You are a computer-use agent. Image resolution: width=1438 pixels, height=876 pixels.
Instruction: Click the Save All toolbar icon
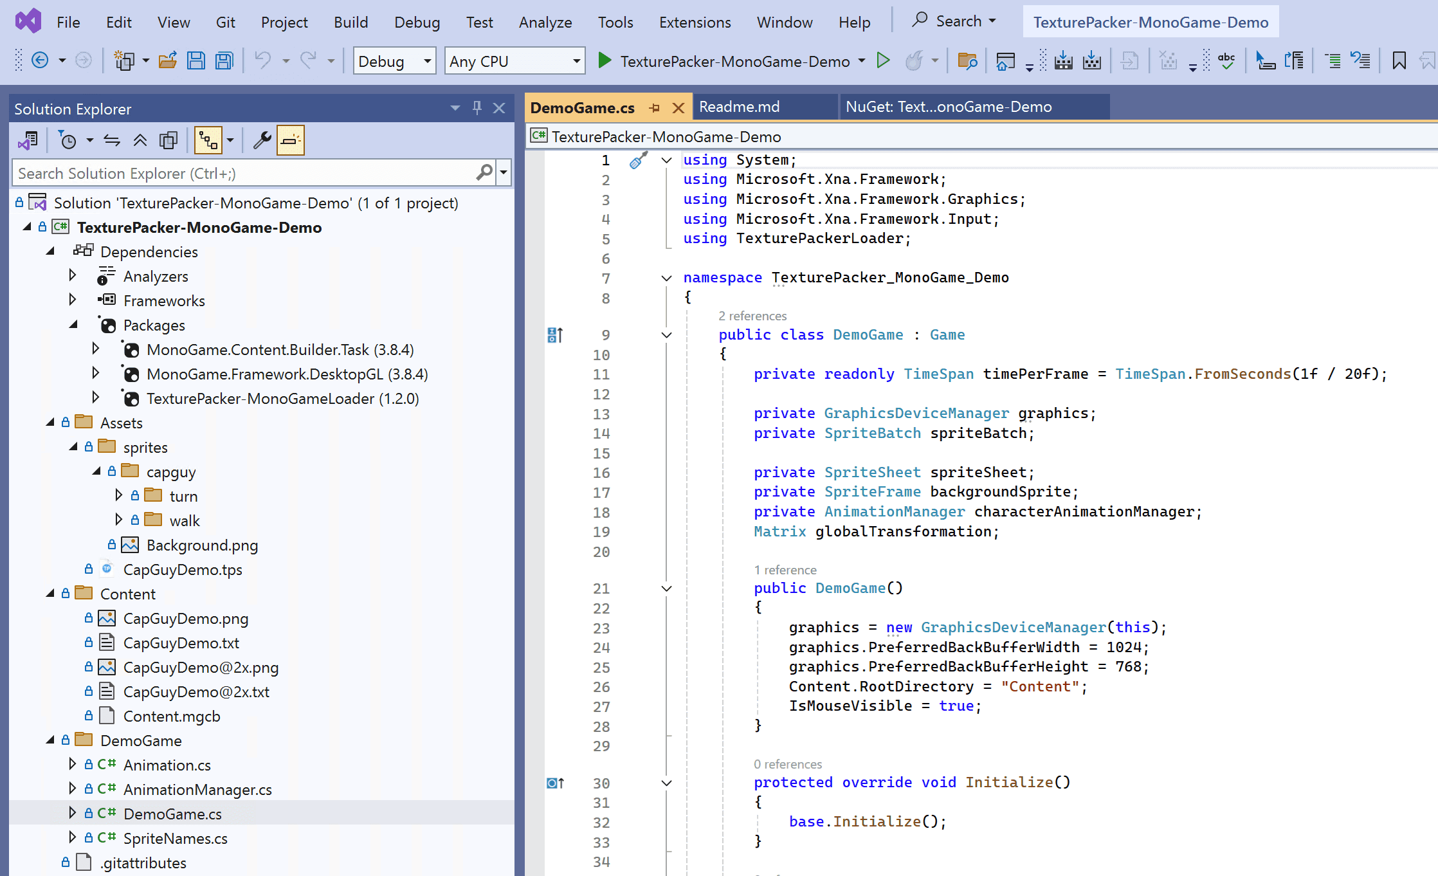(224, 61)
